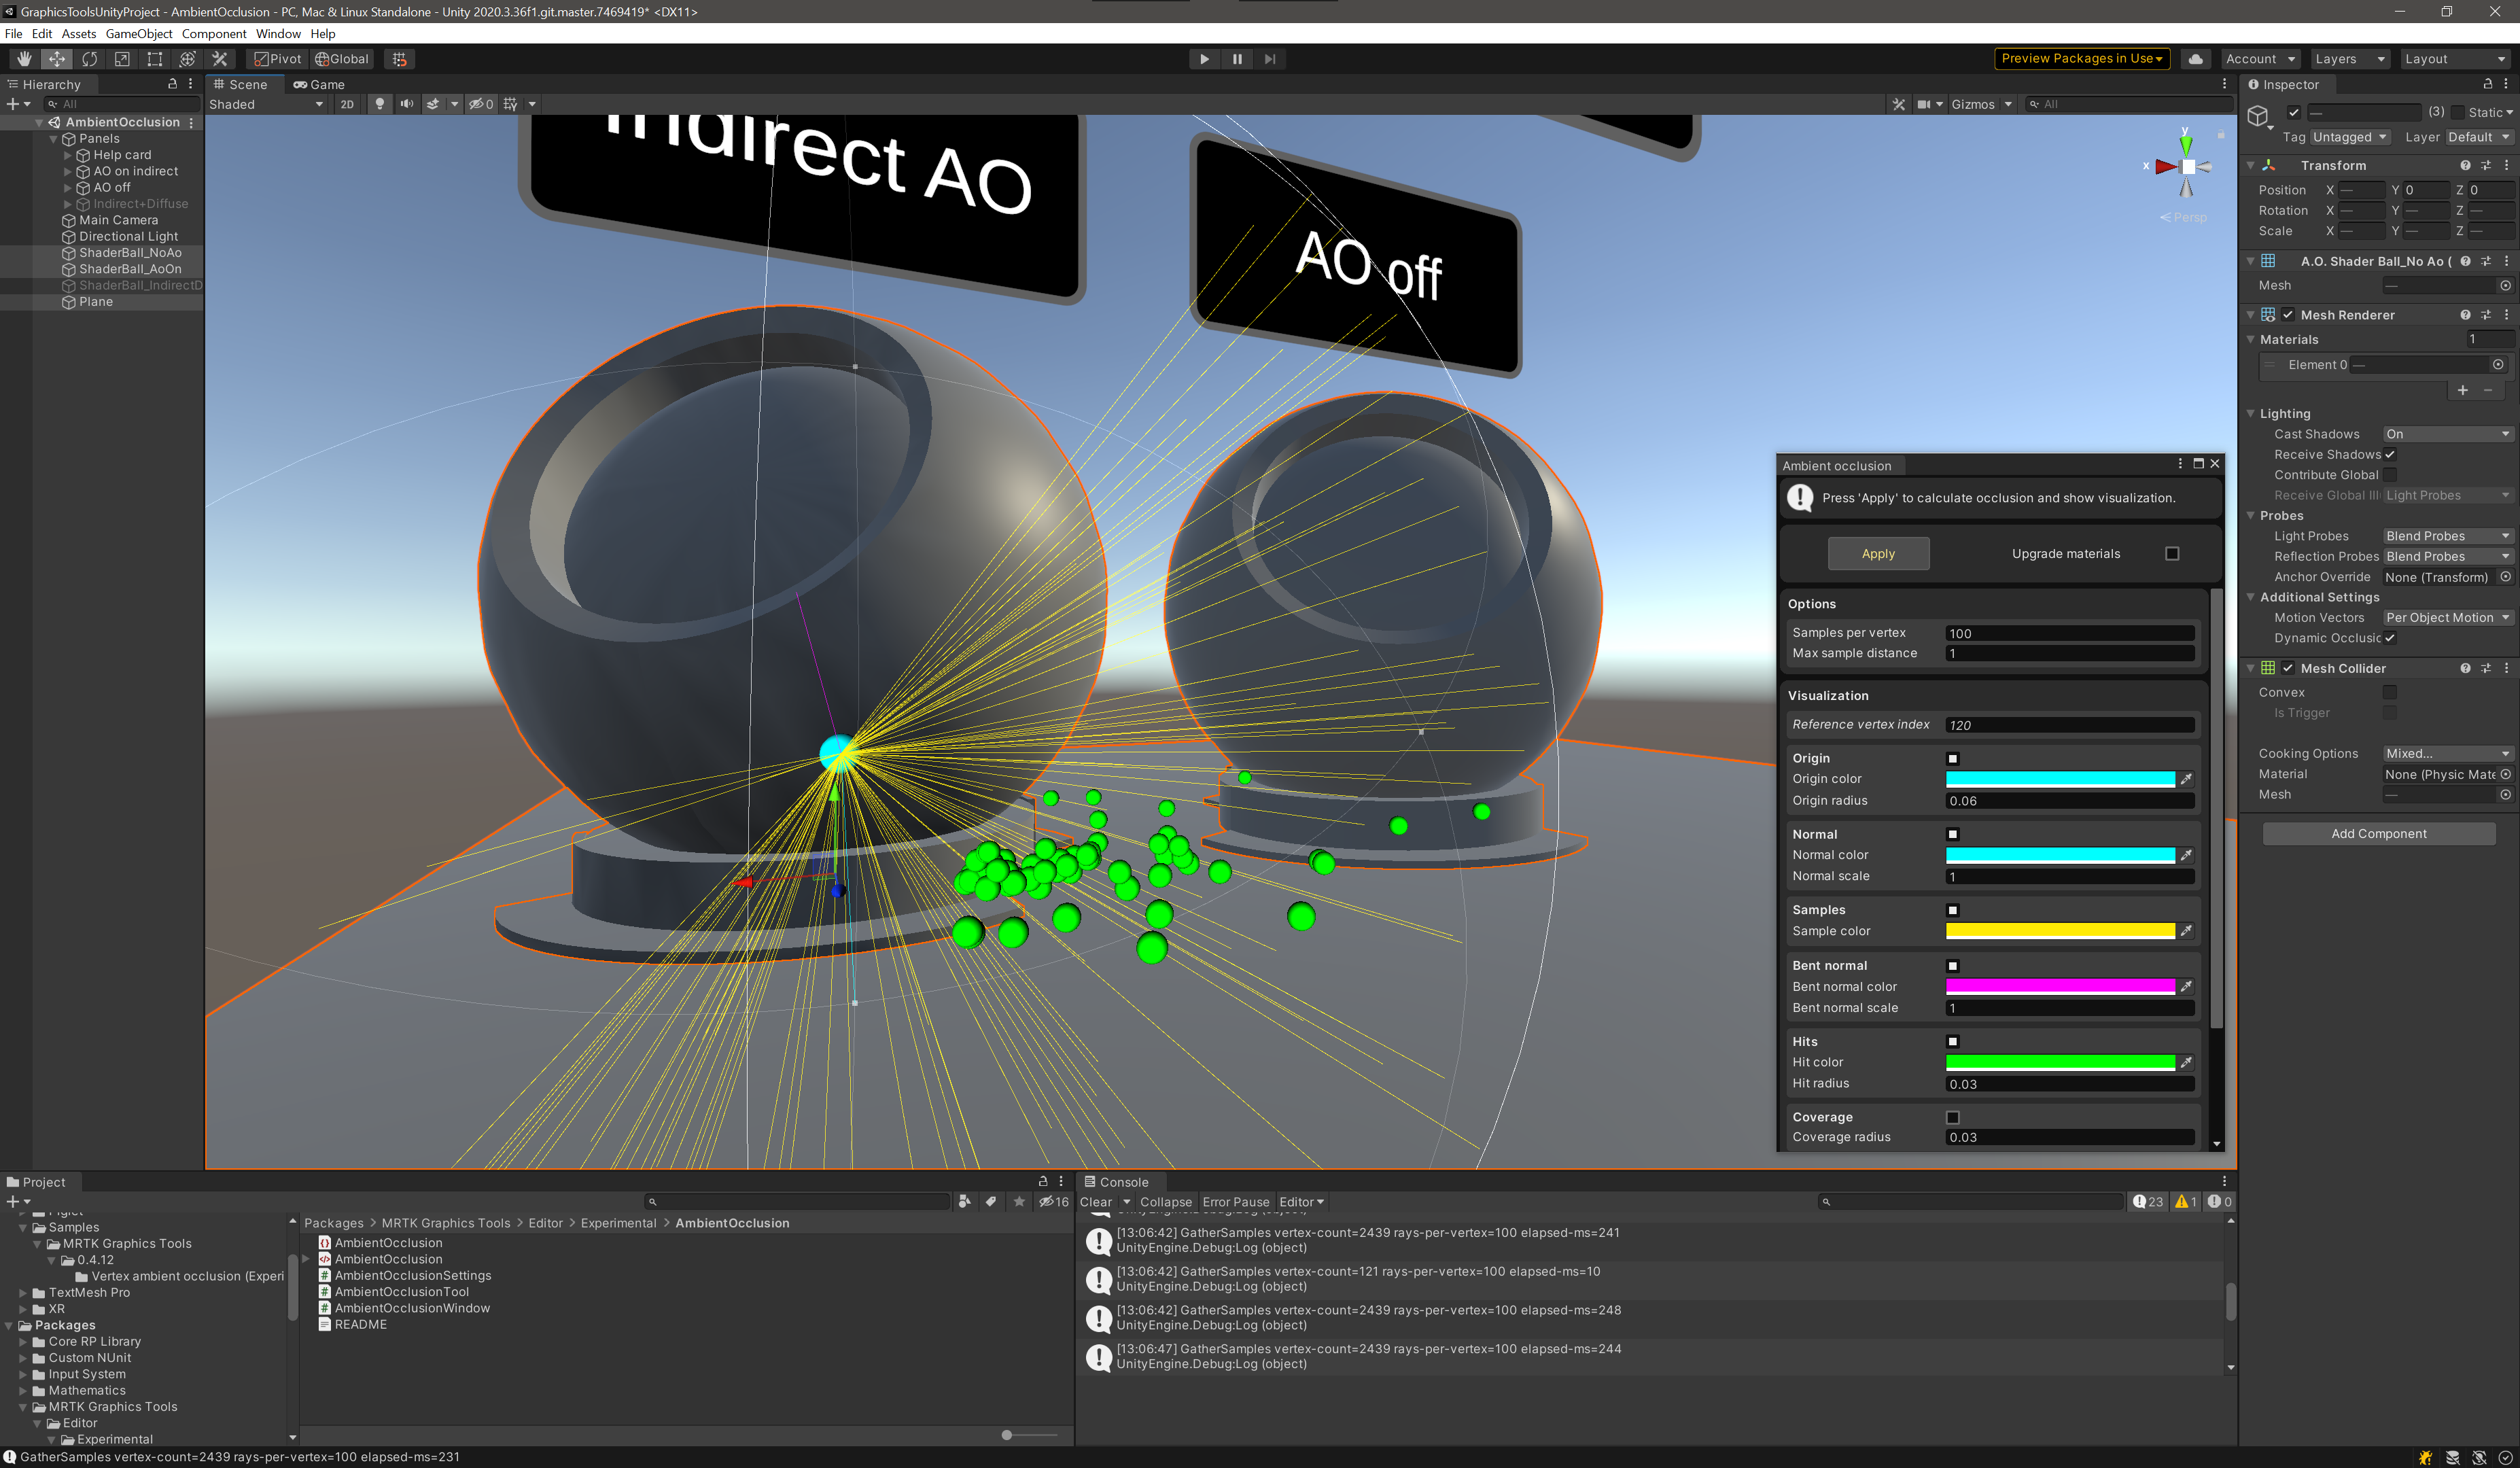Click the yellow Sample color swatch

[2059, 931]
